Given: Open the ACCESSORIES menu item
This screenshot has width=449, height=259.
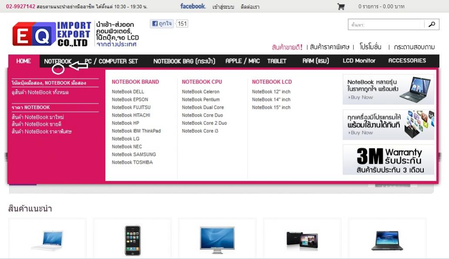Looking at the screenshot, I should coord(407,61).
